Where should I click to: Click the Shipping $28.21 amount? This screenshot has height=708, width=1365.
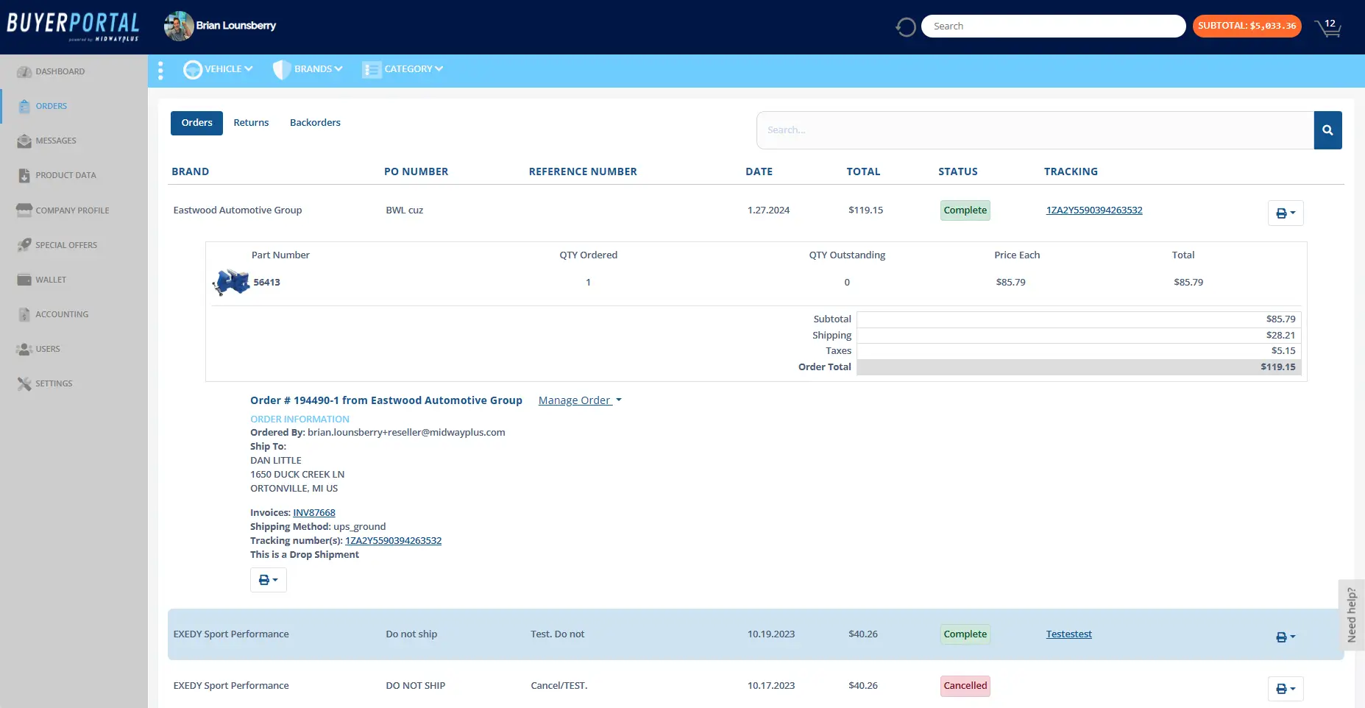tap(1281, 336)
